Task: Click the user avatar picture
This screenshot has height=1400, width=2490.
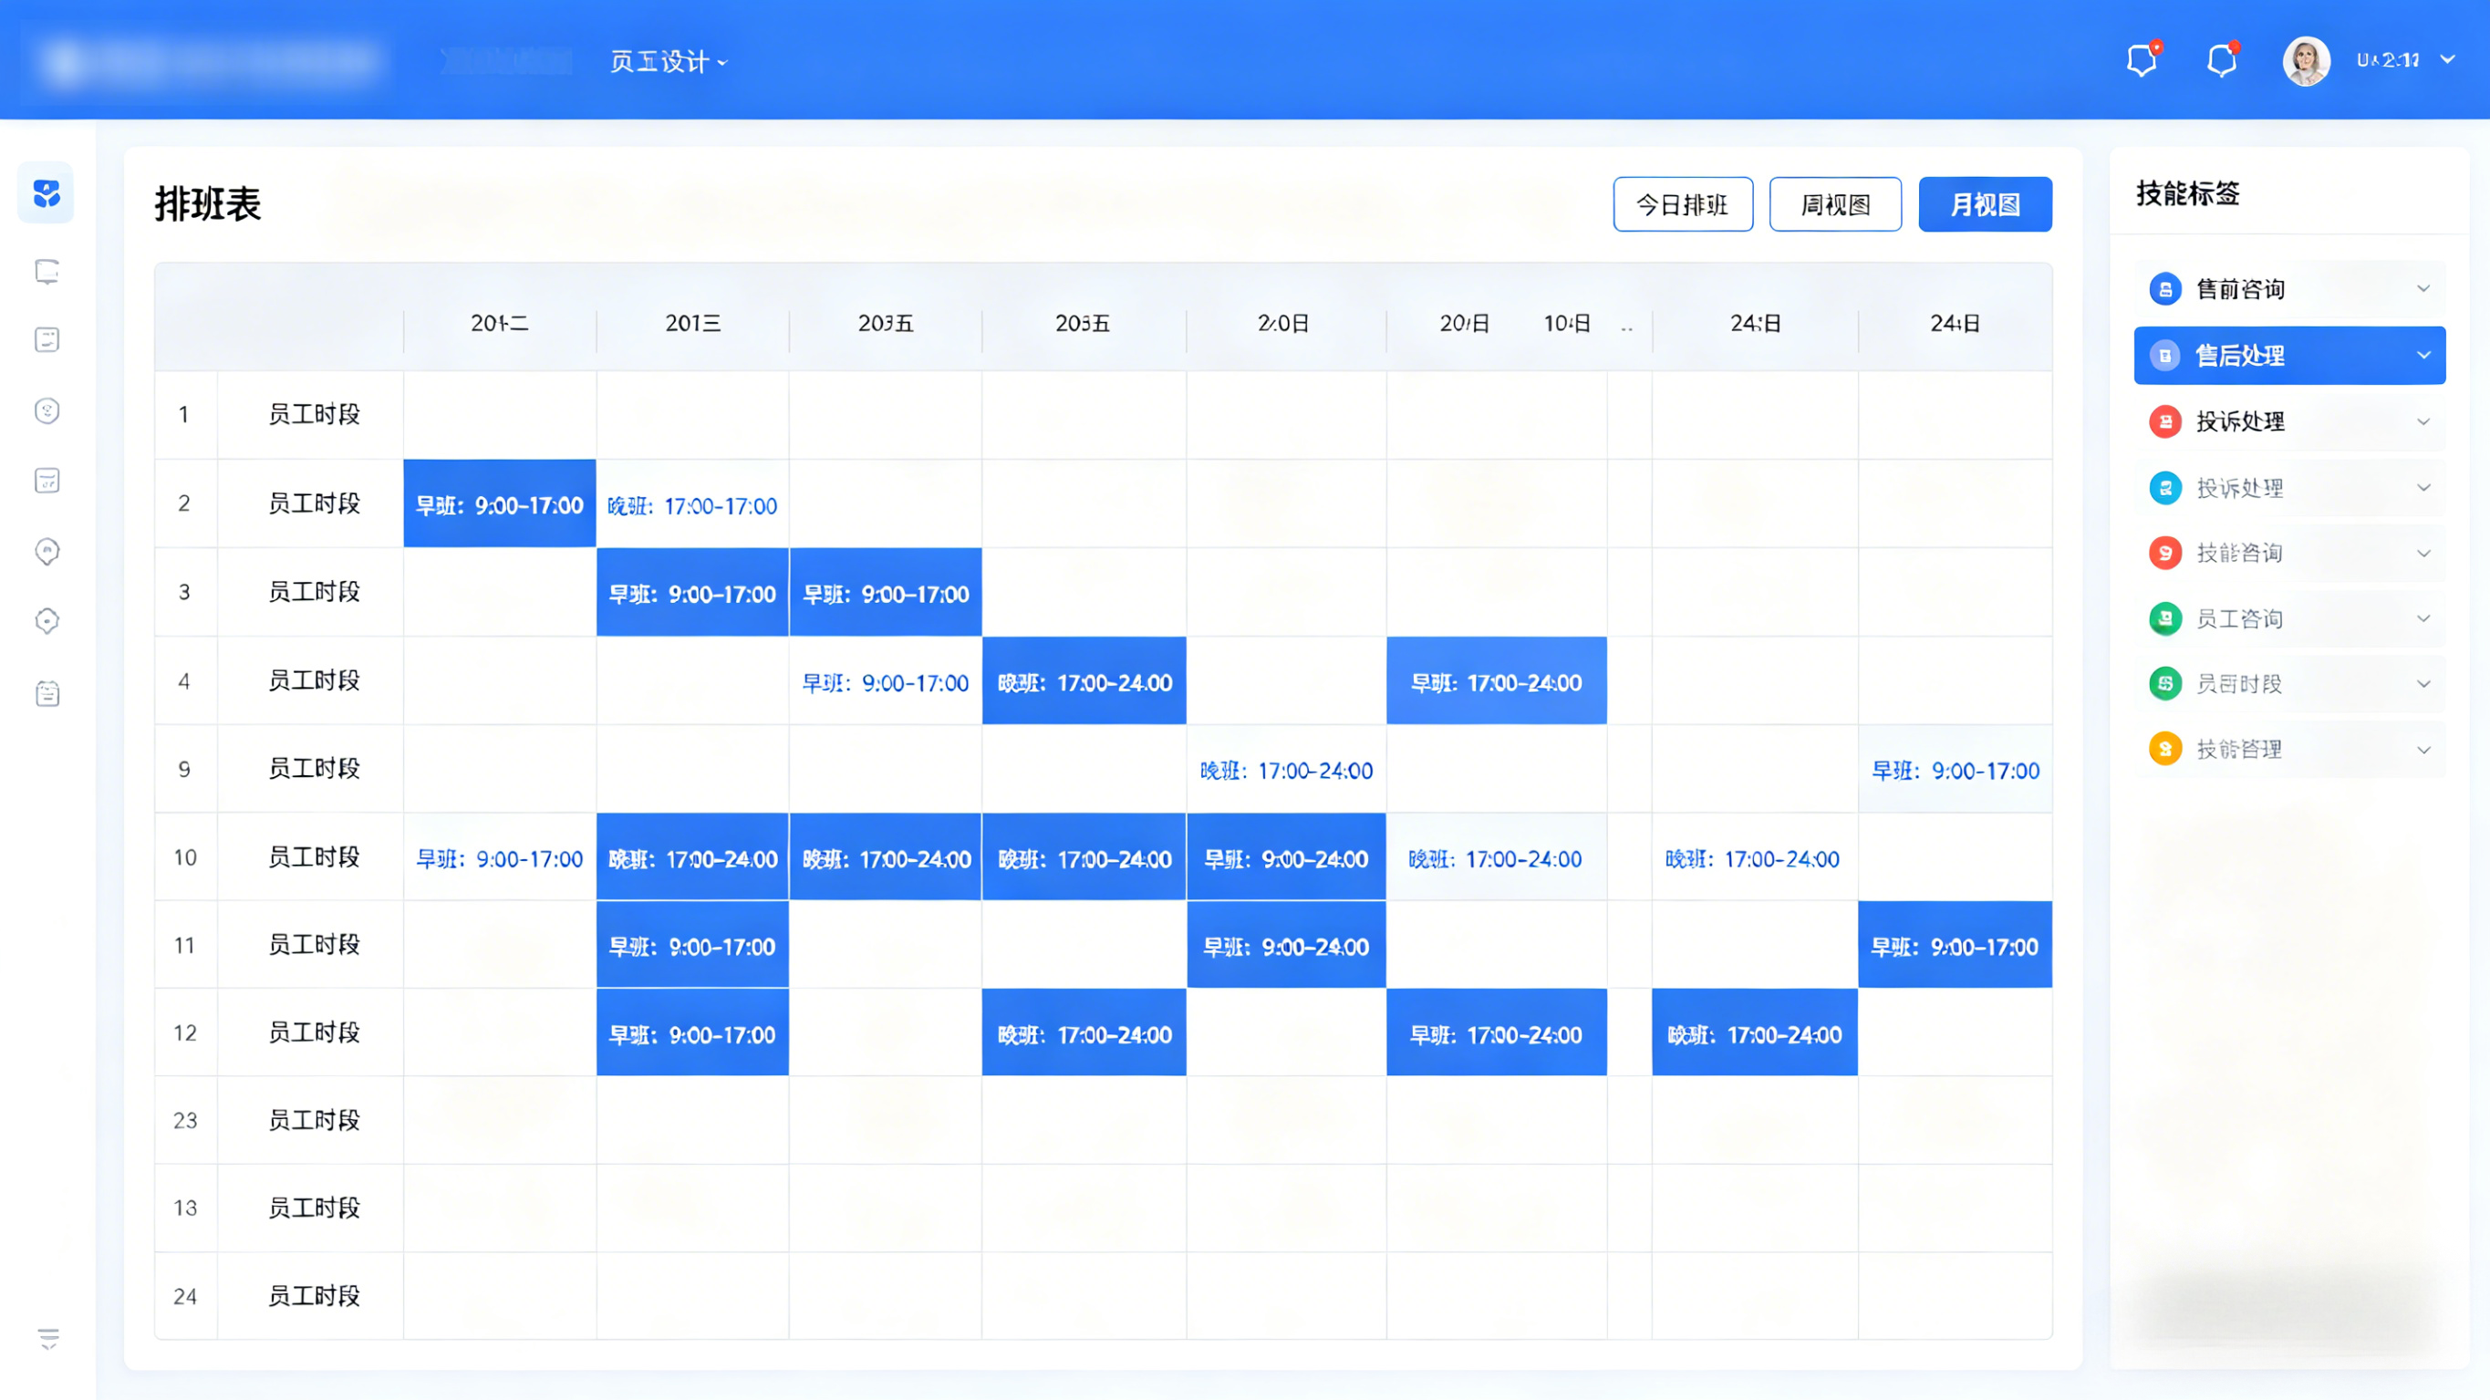Action: [x=2306, y=61]
